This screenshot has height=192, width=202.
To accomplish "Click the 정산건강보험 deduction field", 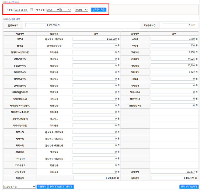I will tap(173, 105).
